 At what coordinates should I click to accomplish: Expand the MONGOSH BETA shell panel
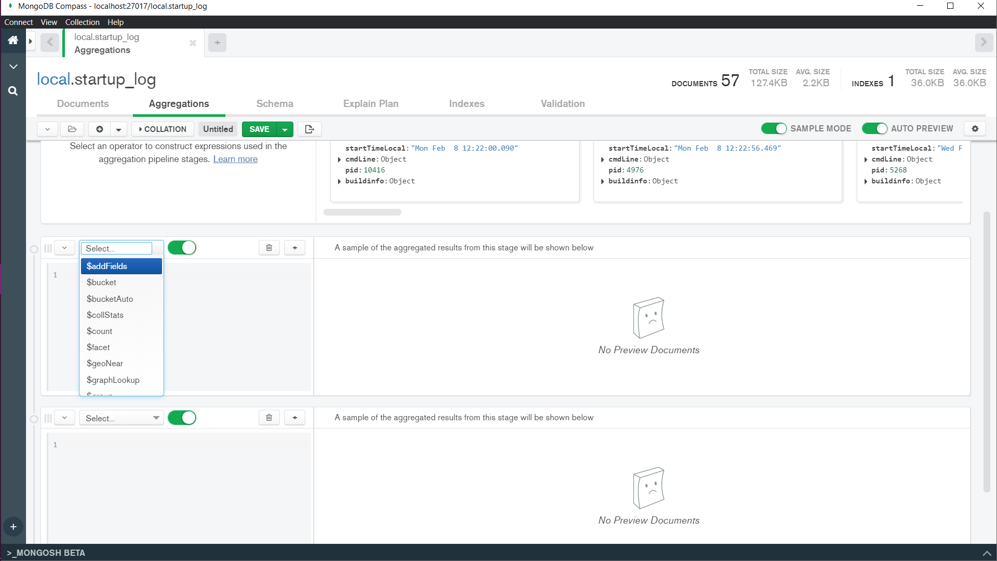point(987,553)
